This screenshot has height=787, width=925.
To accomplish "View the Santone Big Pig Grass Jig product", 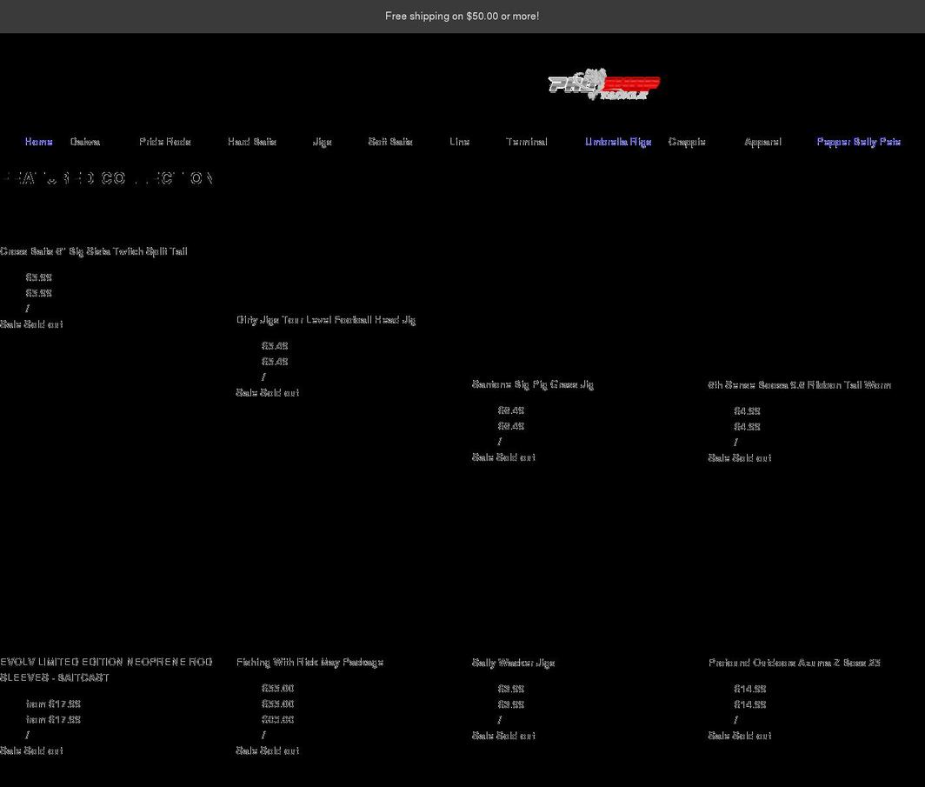I will (x=532, y=384).
